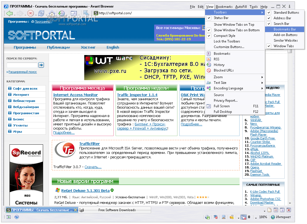The image size is (307, 224).
Task: Click the green Back arrow button
Action: point(9,13)
